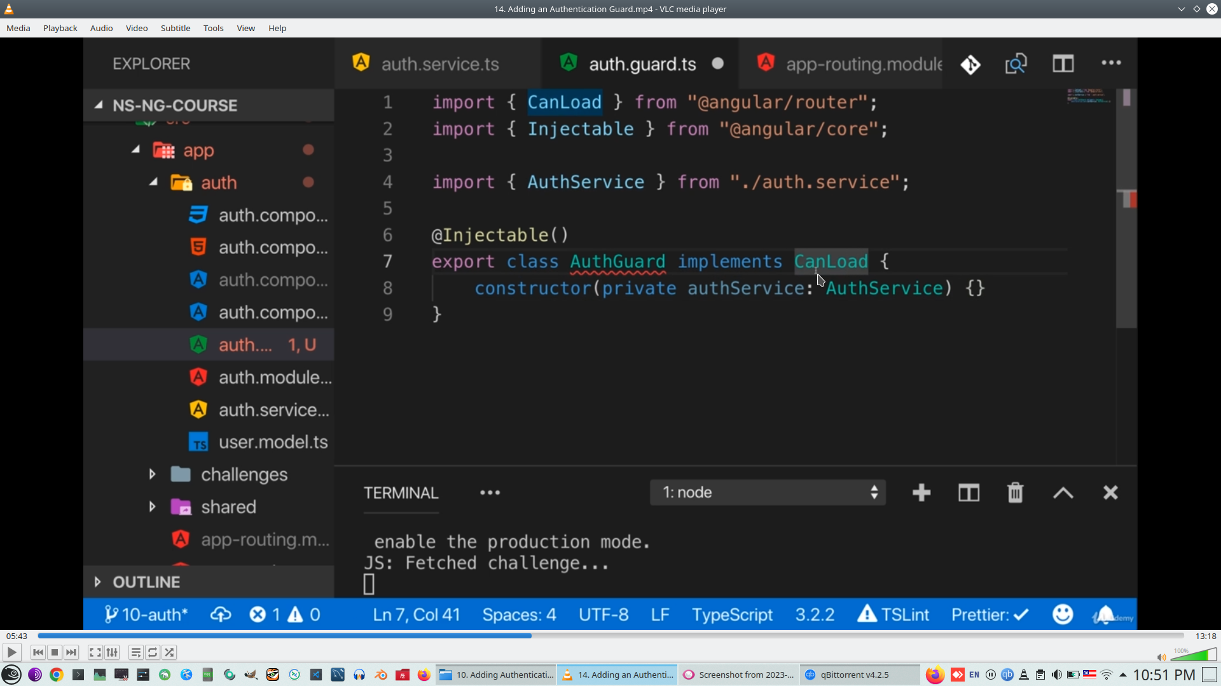Open the Tools menu
The image size is (1221, 686).
[213, 28]
